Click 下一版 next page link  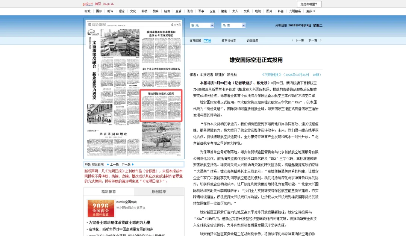click(126, 164)
